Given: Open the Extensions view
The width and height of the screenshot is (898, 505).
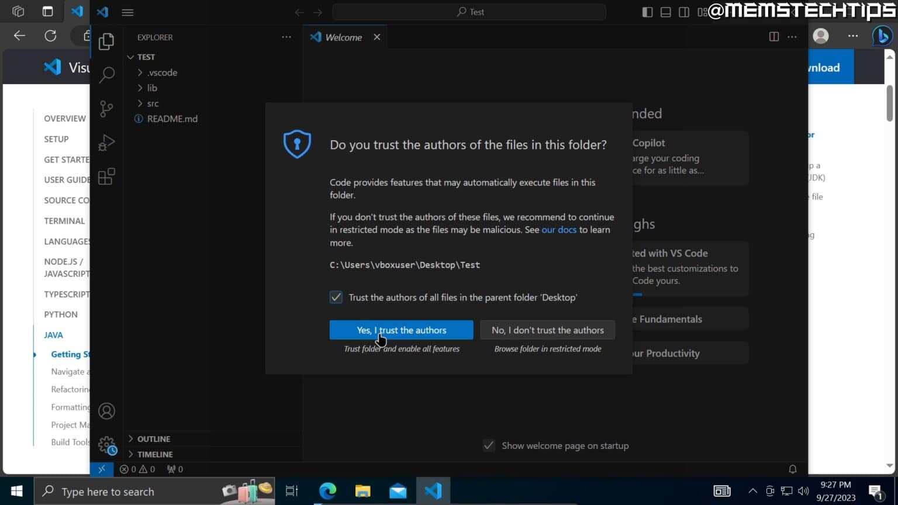Looking at the screenshot, I should tap(106, 177).
